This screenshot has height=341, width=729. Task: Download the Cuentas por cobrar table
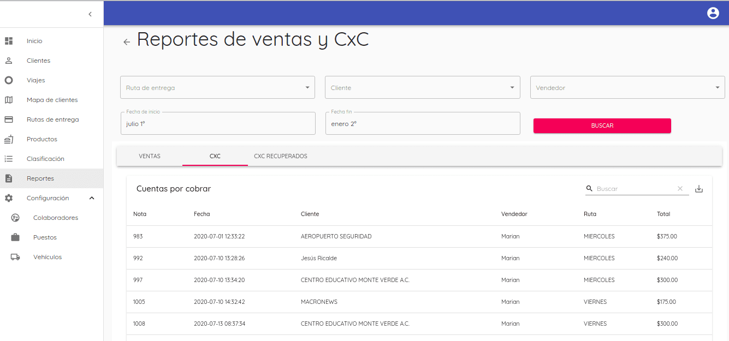click(x=699, y=189)
